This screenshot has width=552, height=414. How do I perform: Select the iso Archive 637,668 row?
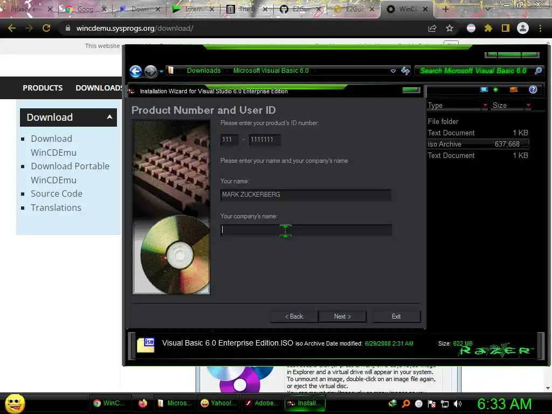(478, 144)
